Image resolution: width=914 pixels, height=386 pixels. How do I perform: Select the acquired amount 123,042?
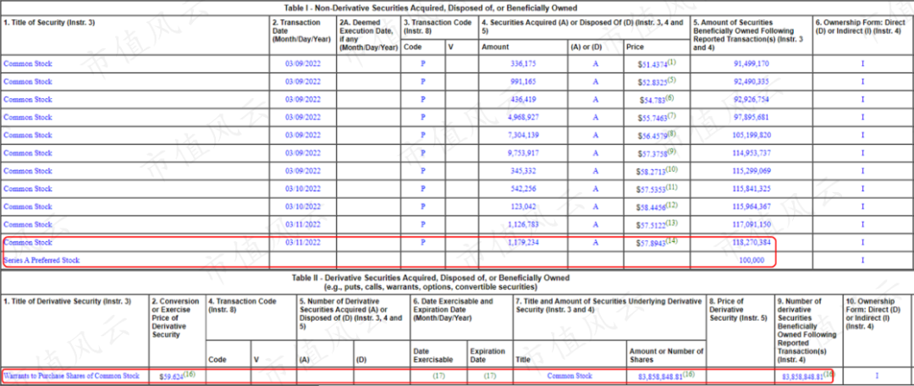pyautogui.click(x=523, y=207)
